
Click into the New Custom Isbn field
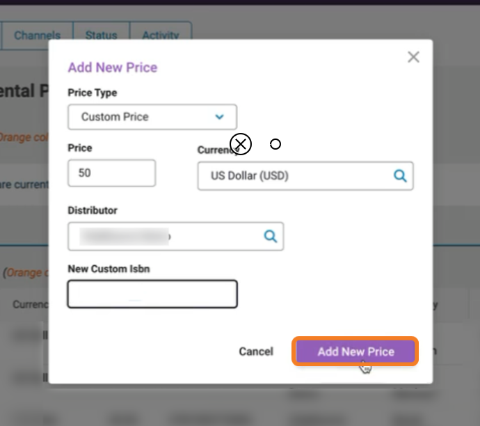click(152, 294)
